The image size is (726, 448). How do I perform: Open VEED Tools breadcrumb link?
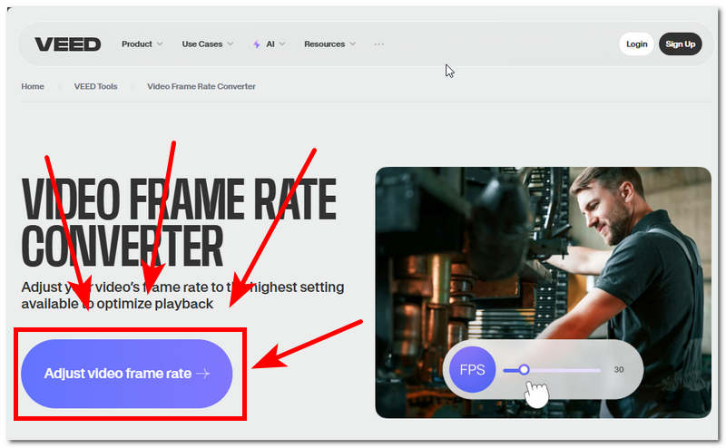click(x=95, y=87)
